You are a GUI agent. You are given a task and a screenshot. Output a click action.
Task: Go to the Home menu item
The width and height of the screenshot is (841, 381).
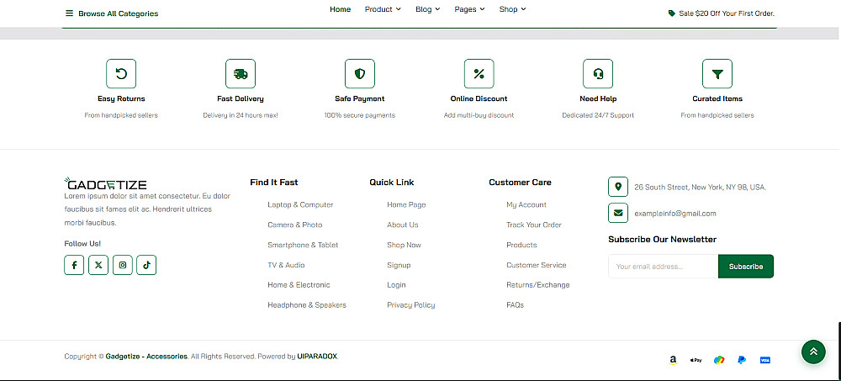pos(340,9)
